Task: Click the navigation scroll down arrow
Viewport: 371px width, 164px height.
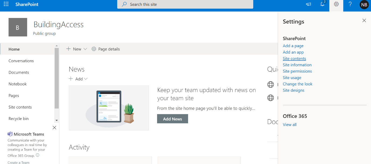Action: pyautogui.click(x=57, y=121)
